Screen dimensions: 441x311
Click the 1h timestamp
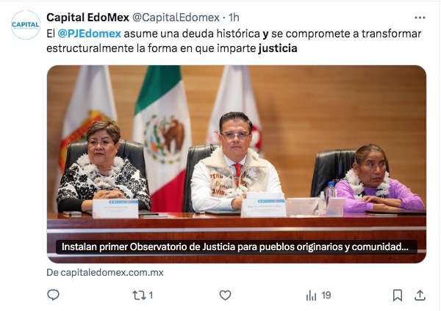coord(234,18)
